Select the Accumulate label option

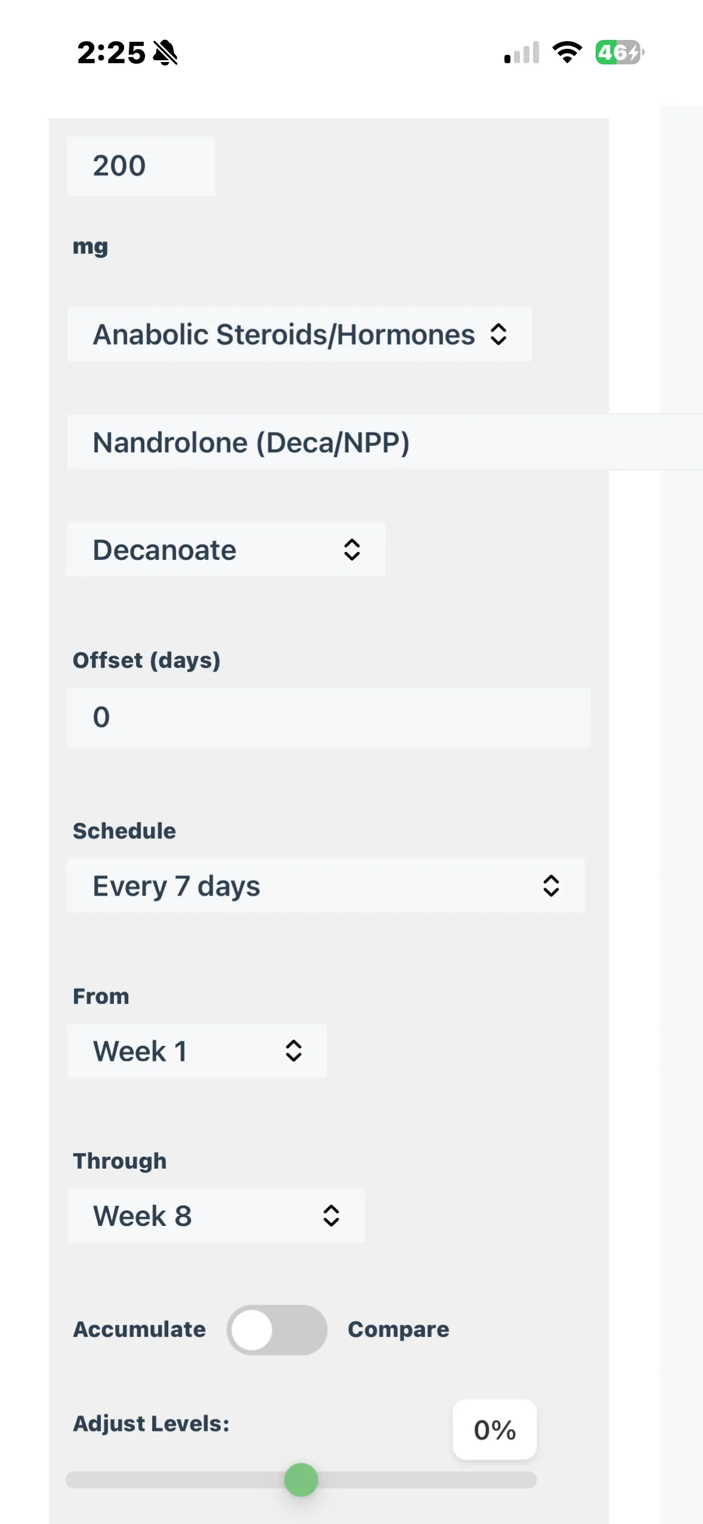[140, 1330]
